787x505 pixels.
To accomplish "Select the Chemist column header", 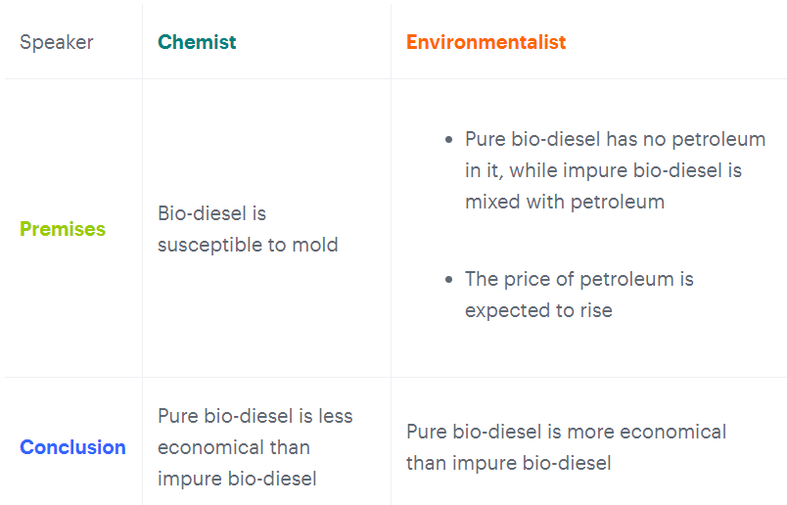I will 197,42.
